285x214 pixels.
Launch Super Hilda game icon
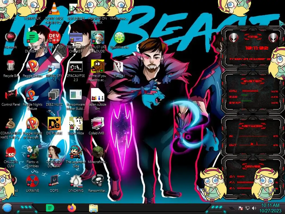[x=76, y=126]
